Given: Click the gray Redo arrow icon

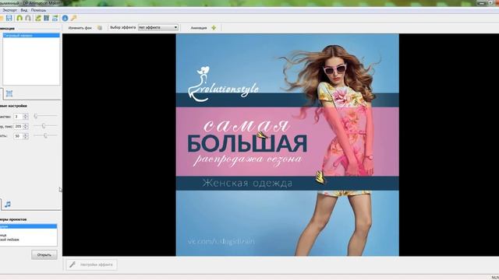Looking at the screenshot, I should point(28,18).
